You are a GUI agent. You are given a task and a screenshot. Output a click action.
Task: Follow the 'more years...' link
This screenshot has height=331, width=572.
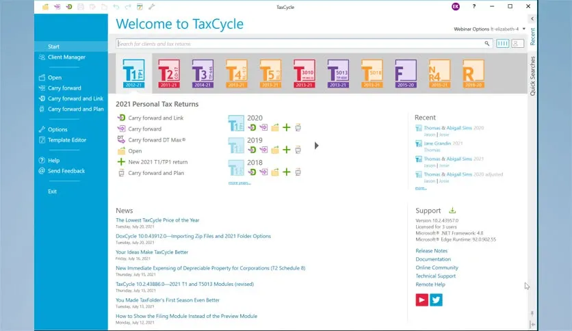pyautogui.click(x=239, y=183)
